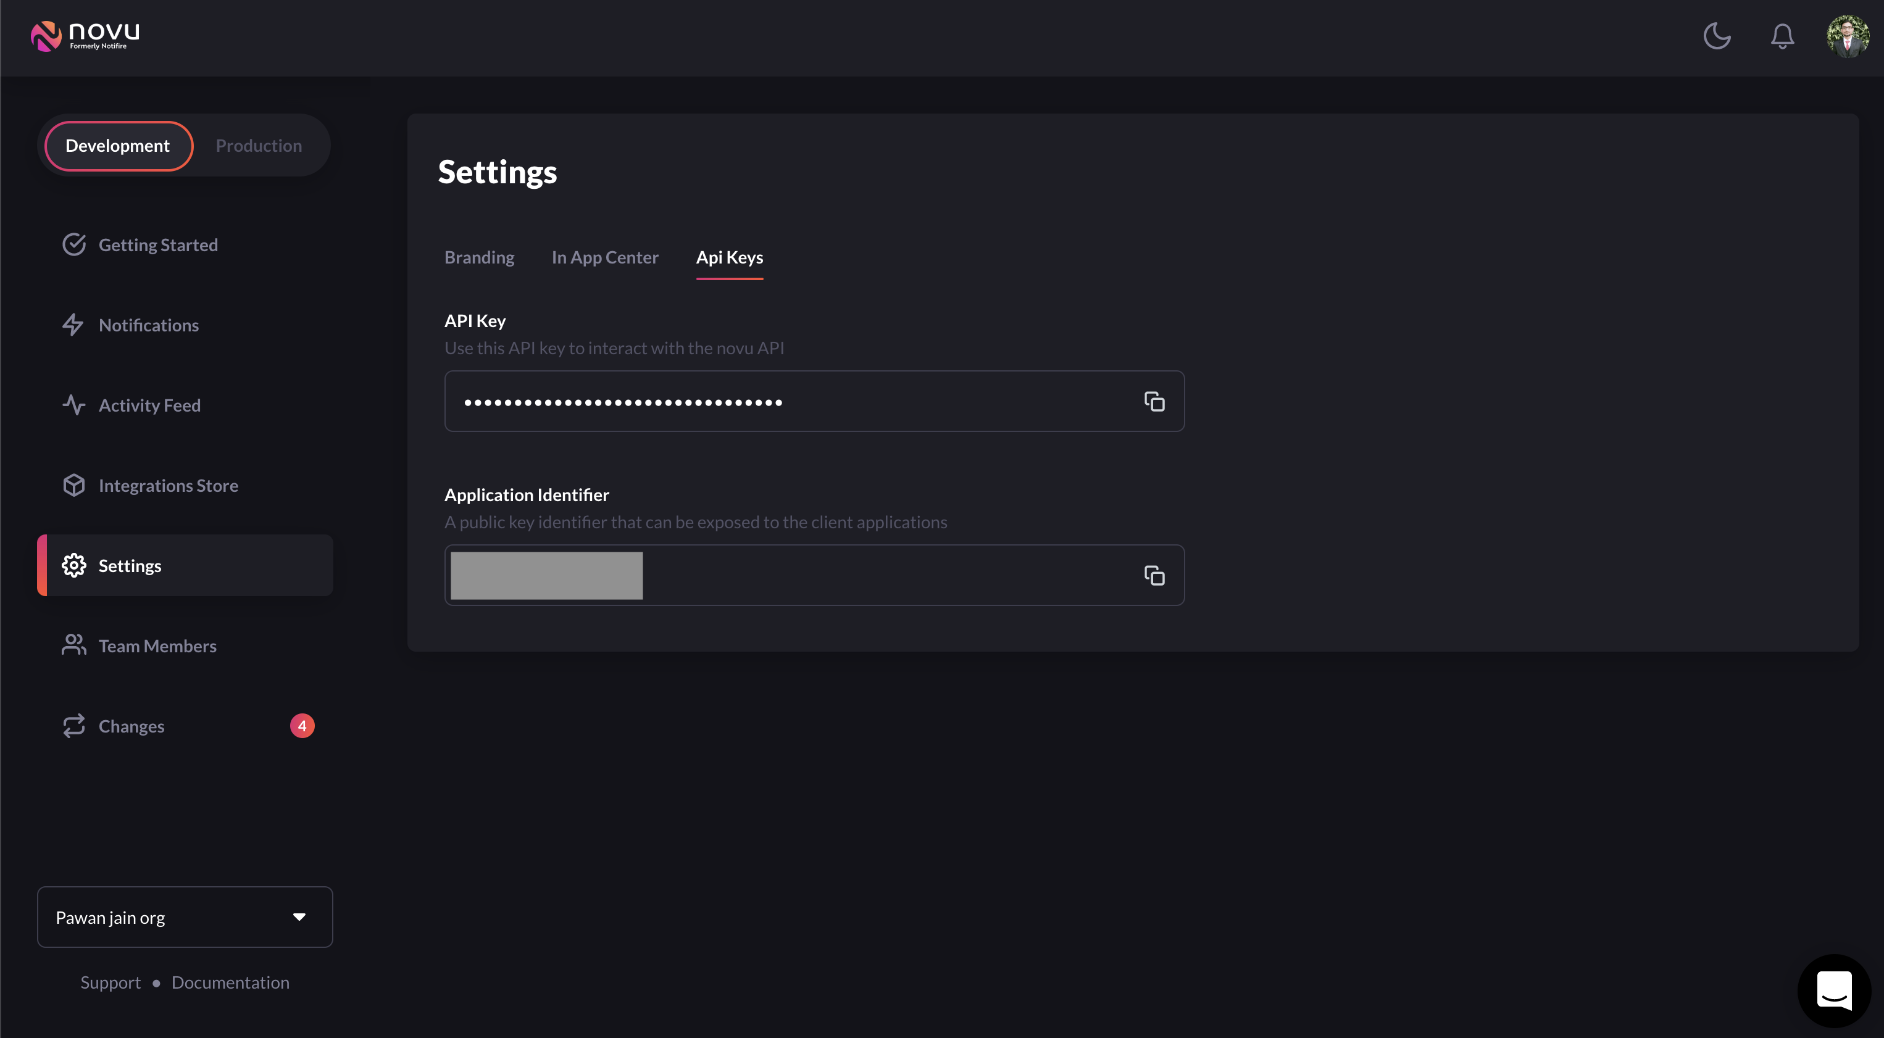
Task: Click the Team Members people icon
Action: 73,646
